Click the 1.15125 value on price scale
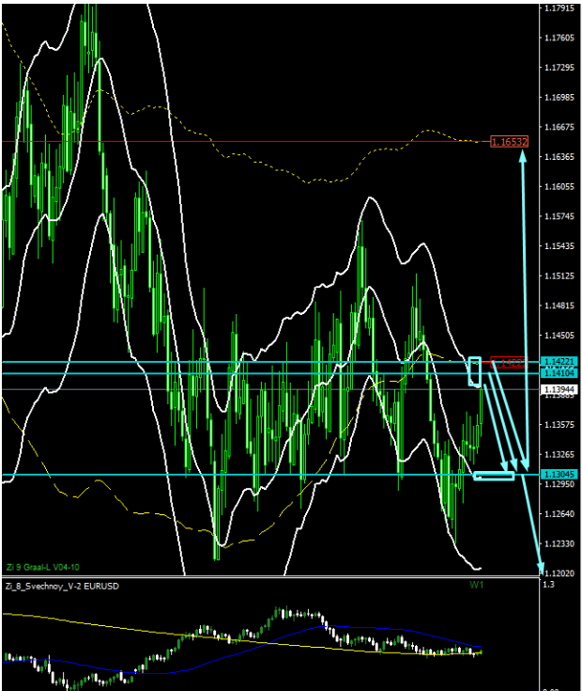 pos(559,275)
